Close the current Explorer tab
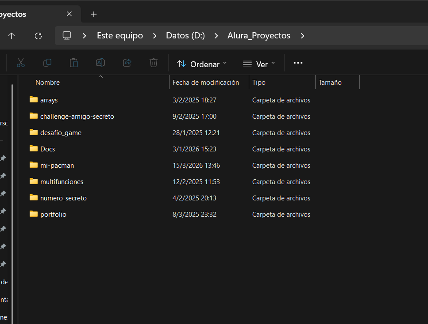Screen dimensions: 428x324 pyautogui.click(x=69, y=14)
